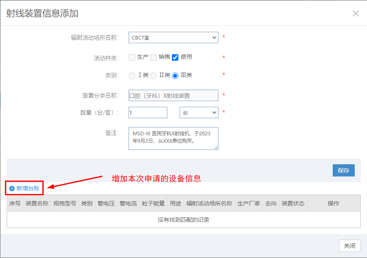This screenshot has width=367, height=258.
Task: Click the 去向 column header
Action: tap(271, 203)
